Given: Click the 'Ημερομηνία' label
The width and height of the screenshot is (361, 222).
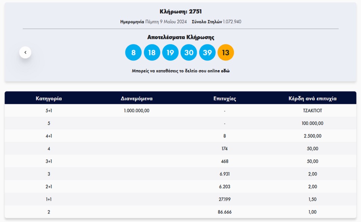Looking at the screenshot, I should pos(132,22).
